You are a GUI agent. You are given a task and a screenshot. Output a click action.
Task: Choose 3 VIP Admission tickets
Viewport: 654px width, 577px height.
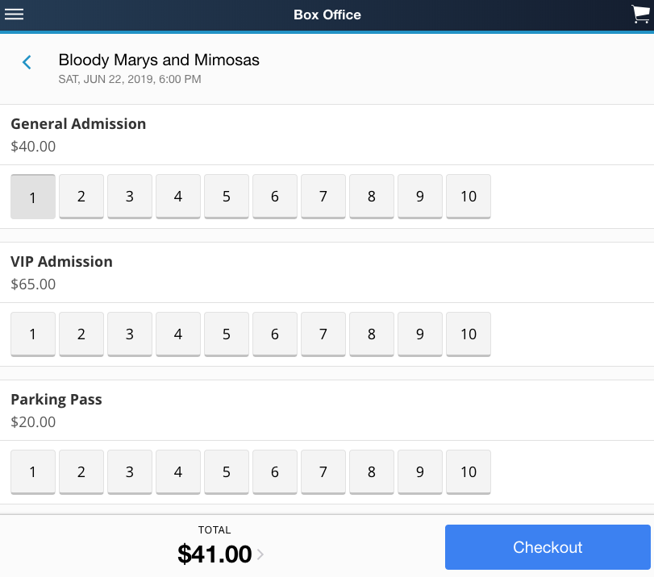[x=130, y=334]
